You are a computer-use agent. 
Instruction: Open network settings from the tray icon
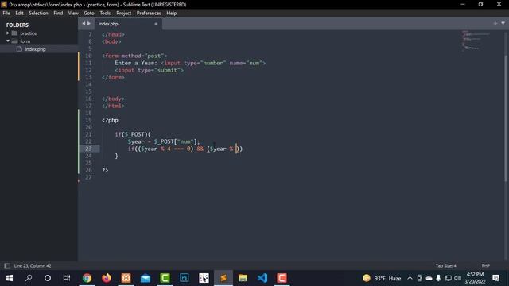pos(448,278)
